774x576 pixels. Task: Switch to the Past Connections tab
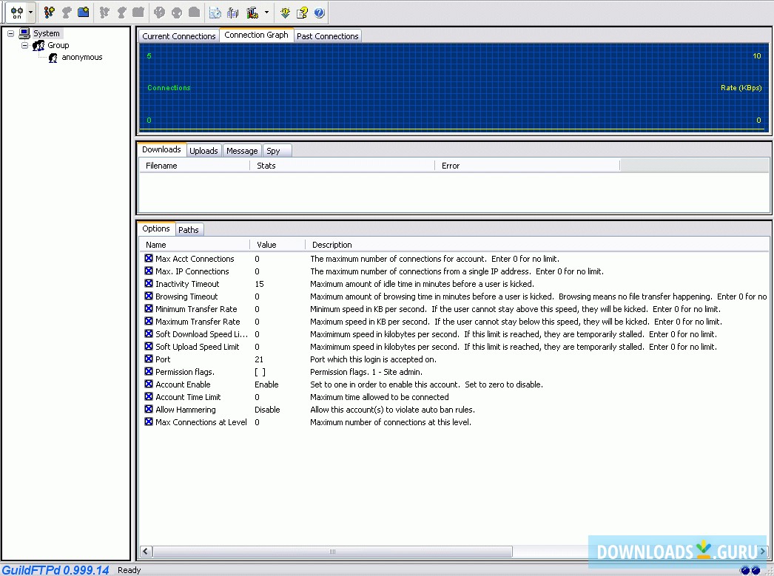click(x=327, y=36)
